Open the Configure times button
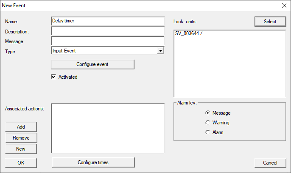 (x=93, y=162)
